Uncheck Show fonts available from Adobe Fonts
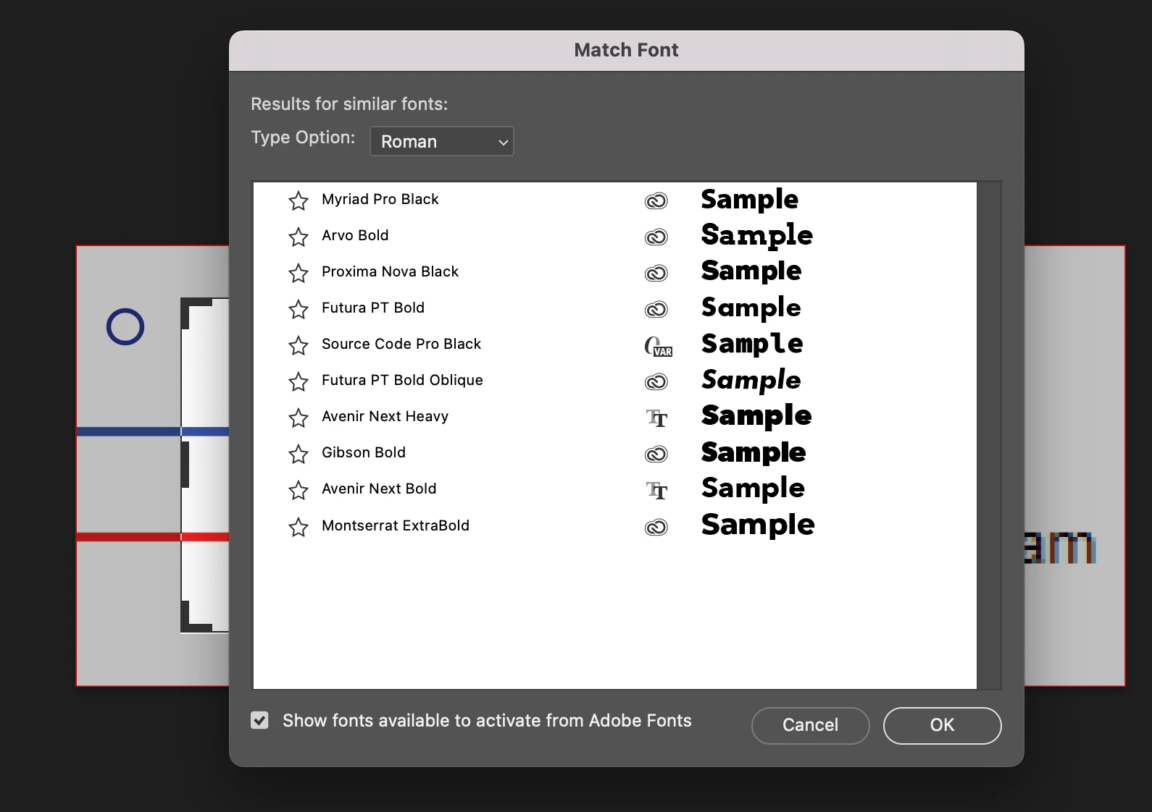The image size is (1152, 812). pyautogui.click(x=259, y=720)
